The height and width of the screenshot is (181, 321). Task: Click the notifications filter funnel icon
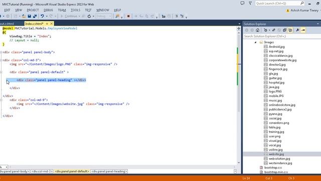(250, 4)
